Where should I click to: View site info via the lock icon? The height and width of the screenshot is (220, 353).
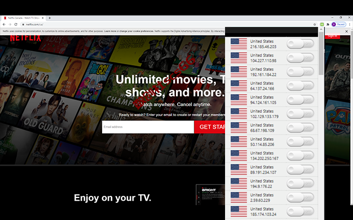click(23, 24)
